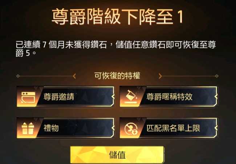
Task: Click the diamond marker at the right line end
Action: (217, 76)
